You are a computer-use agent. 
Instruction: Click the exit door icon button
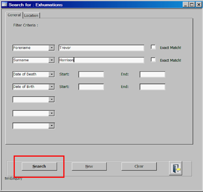click(176, 168)
